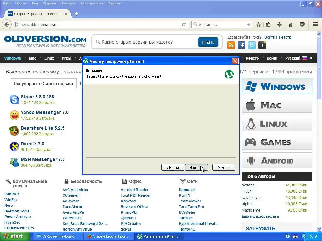322x241 pixels.
Task: Switch to On-Screen Keyboard taskbar item
Action: (58, 237)
